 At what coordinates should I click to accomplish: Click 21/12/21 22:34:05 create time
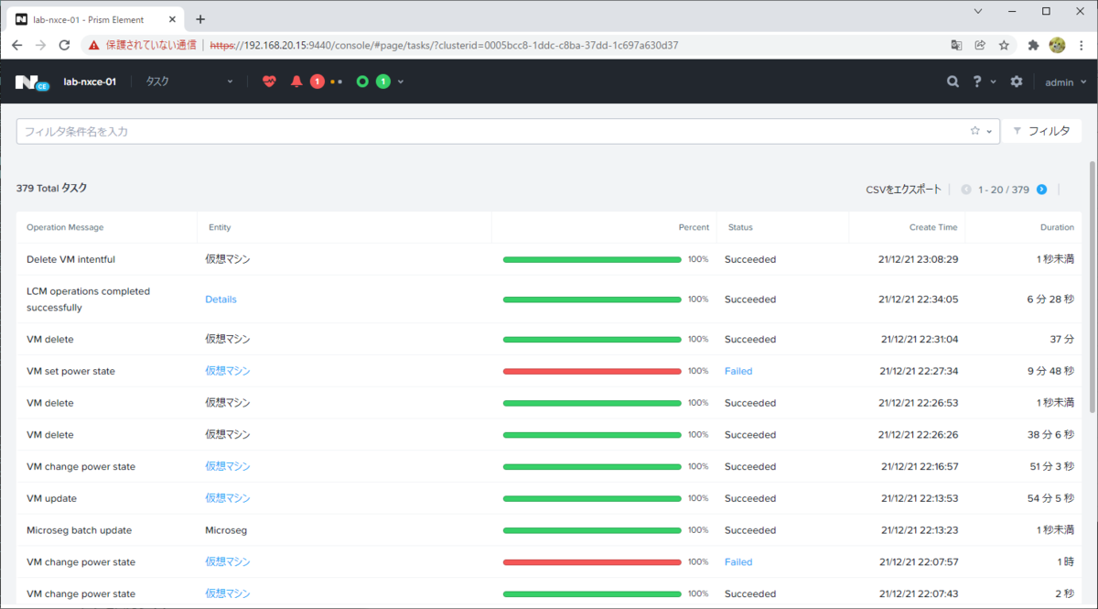pos(919,299)
